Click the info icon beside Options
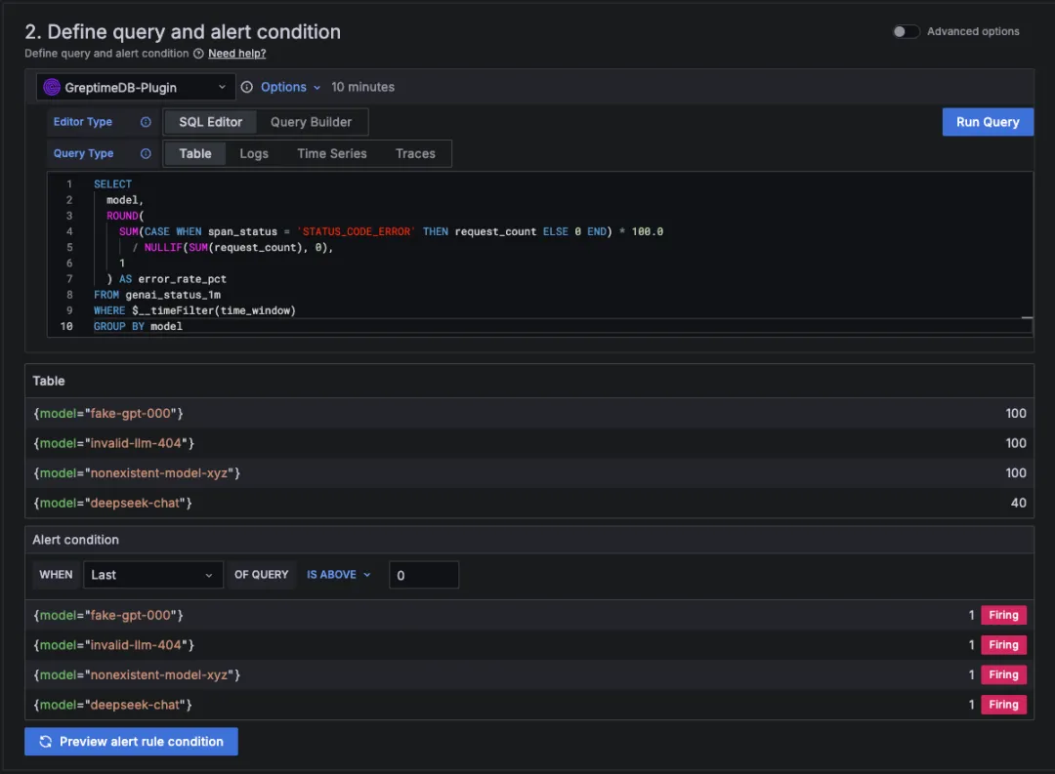Screen dimensions: 1055x774 [247, 88]
